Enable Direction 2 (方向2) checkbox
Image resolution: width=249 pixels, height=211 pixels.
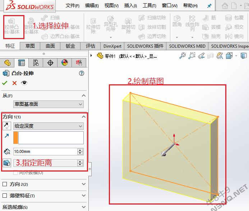[x=5, y=184]
